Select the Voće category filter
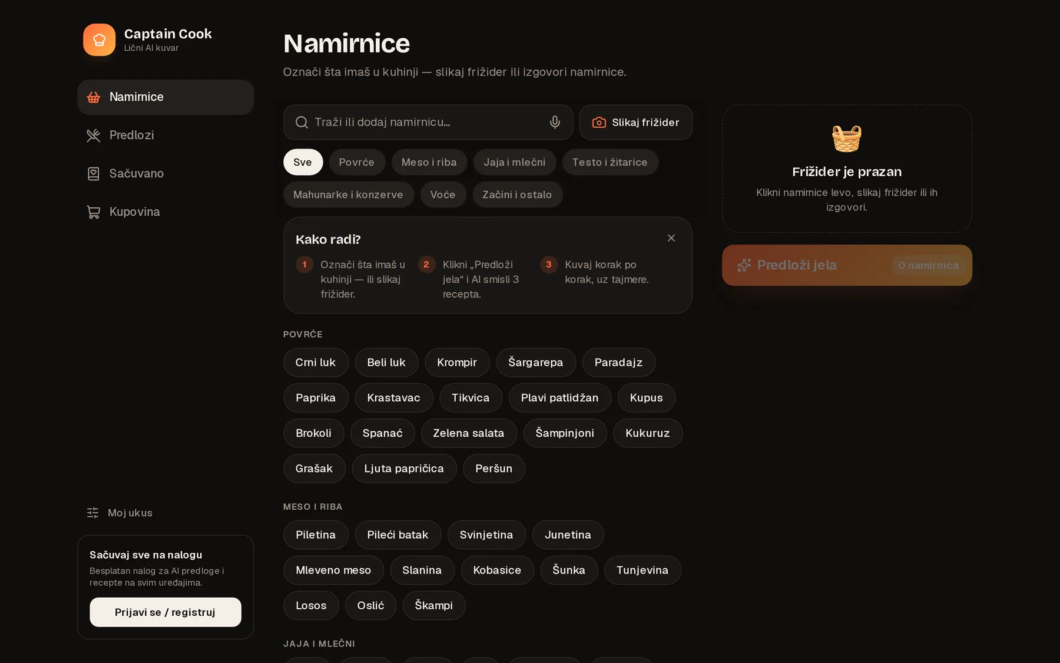The width and height of the screenshot is (1060, 663). pos(443,194)
